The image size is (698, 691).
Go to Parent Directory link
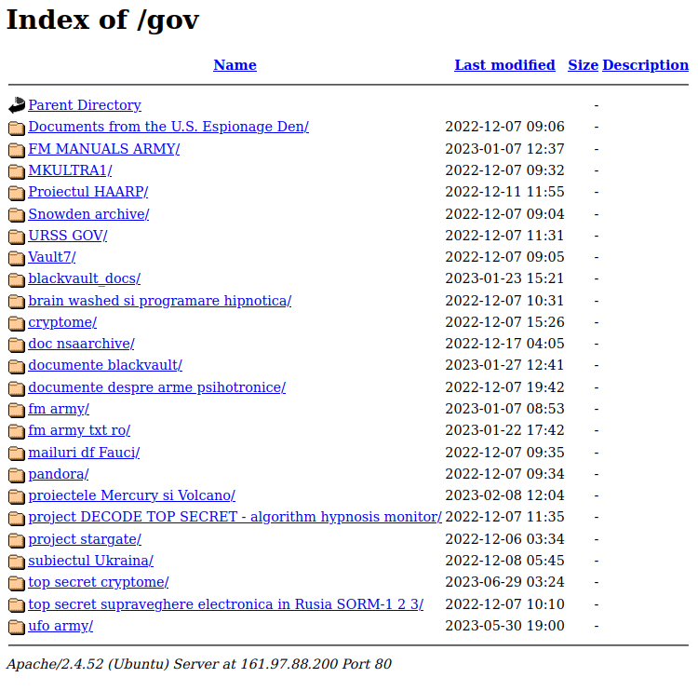(85, 105)
